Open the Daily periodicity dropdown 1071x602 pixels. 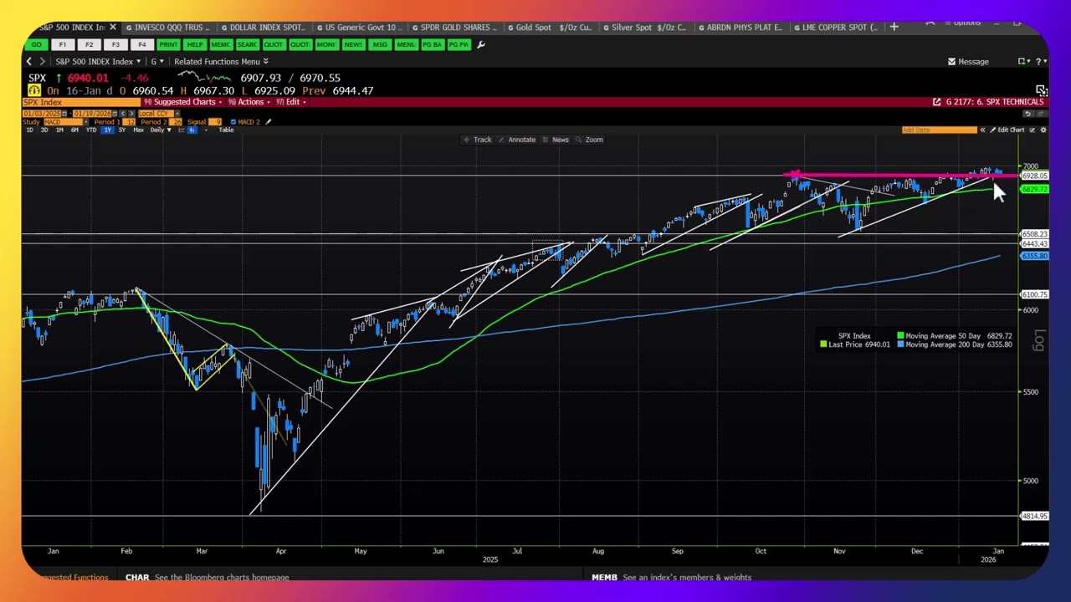tap(161, 130)
